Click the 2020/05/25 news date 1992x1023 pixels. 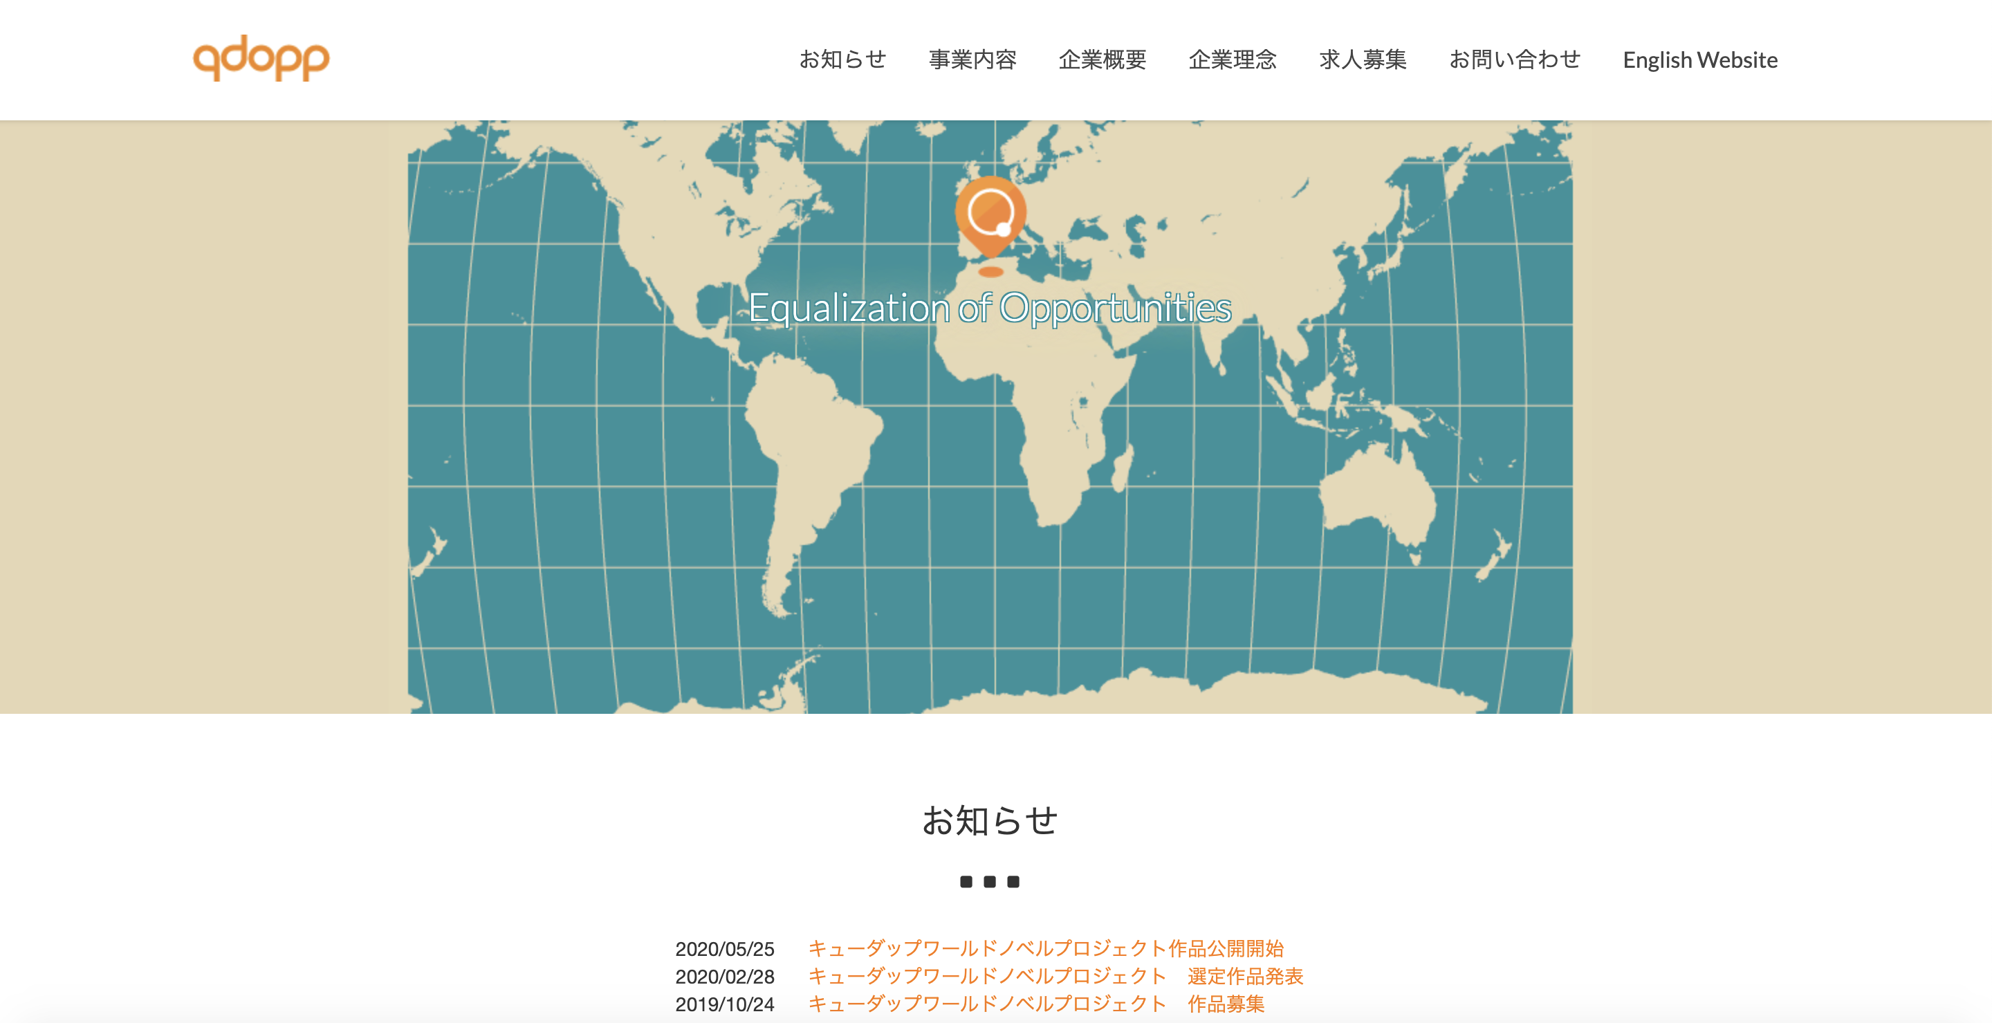725,949
